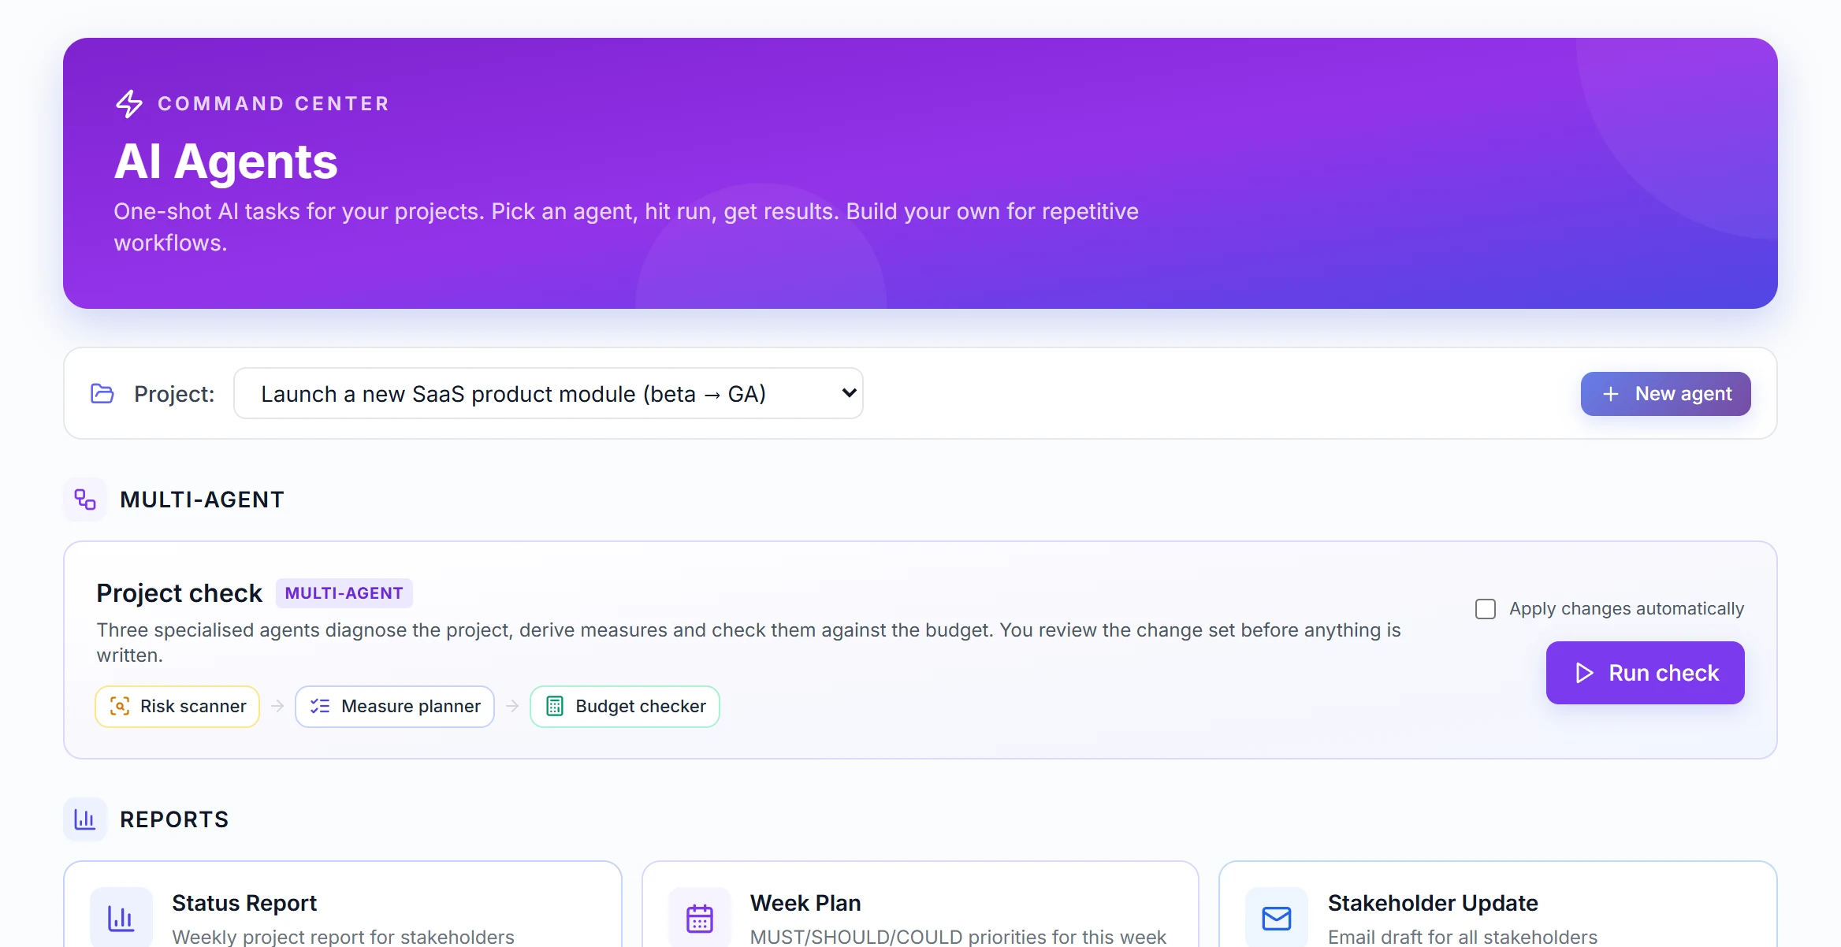Image resolution: width=1841 pixels, height=947 pixels.
Task: Click 'MUST/SHOULD/COULD priorities for this week' text
Action: 958,937
